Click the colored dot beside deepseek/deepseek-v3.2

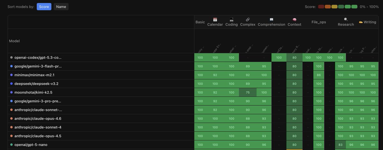[11, 84]
